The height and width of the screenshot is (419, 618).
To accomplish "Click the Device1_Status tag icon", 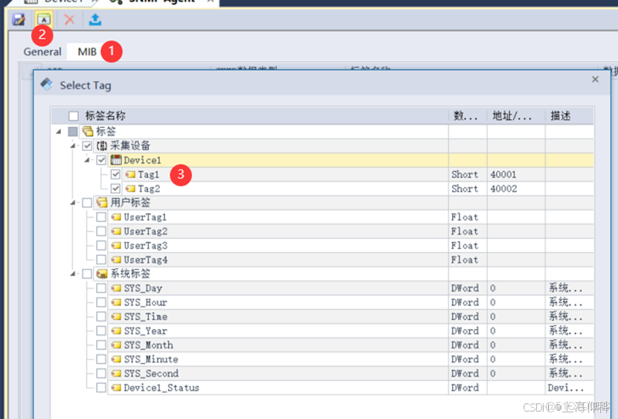I will click(x=116, y=388).
